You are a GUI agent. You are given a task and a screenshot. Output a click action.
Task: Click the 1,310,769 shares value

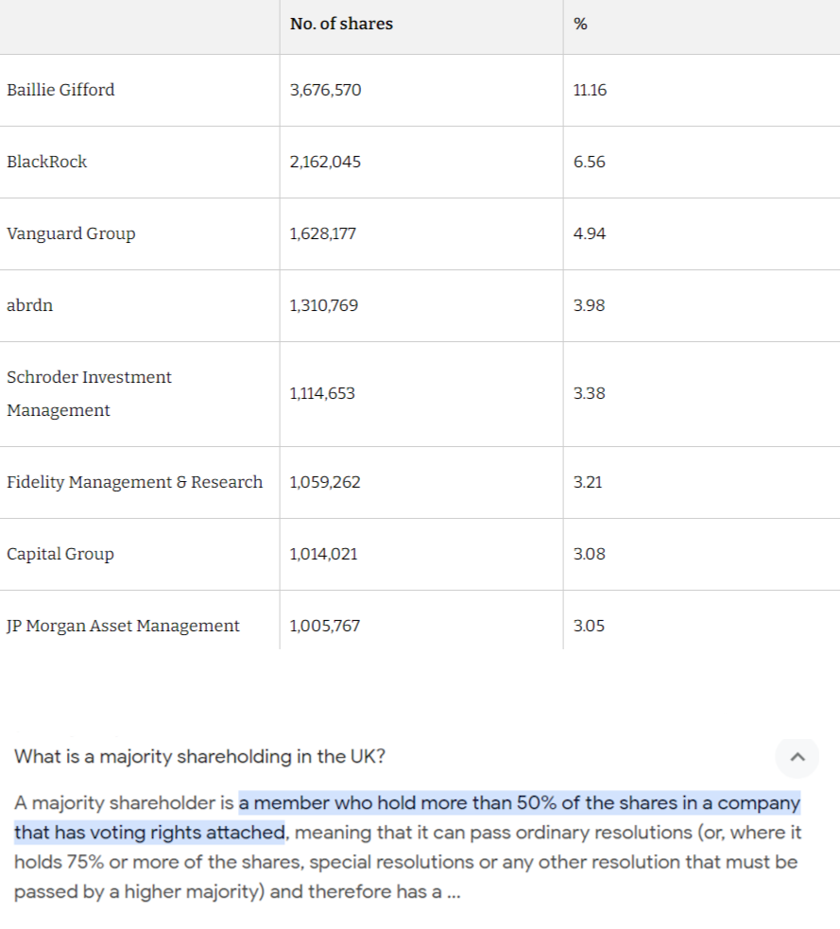[x=323, y=305]
